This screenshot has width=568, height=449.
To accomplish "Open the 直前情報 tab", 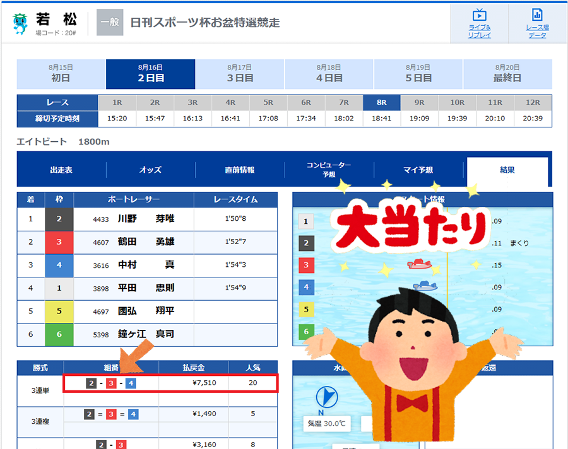I will pyautogui.click(x=240, y=170).
